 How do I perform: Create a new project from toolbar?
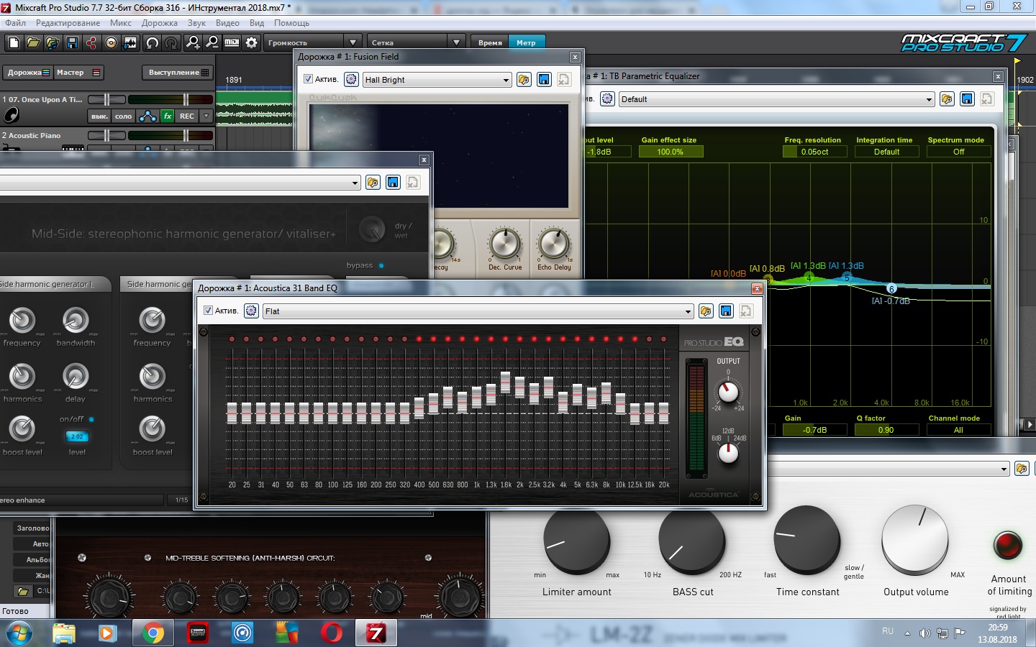point(14,43)
